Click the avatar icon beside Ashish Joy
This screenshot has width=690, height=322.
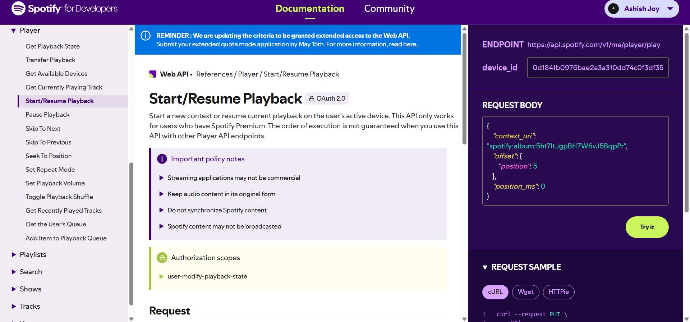(613, 9)
